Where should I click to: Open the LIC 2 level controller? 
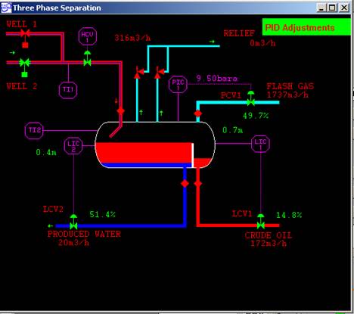tap(73, 146)
